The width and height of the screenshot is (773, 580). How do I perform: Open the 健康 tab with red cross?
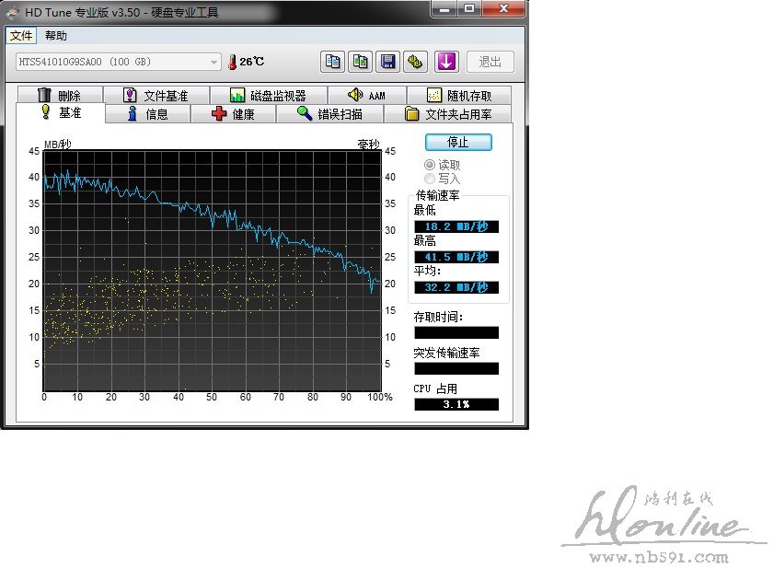(x=233, y=114)
